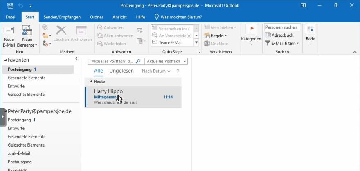Click the meeting reply icon in Antworten group
This screenshot has height=171, width=360.
[139, 30]
